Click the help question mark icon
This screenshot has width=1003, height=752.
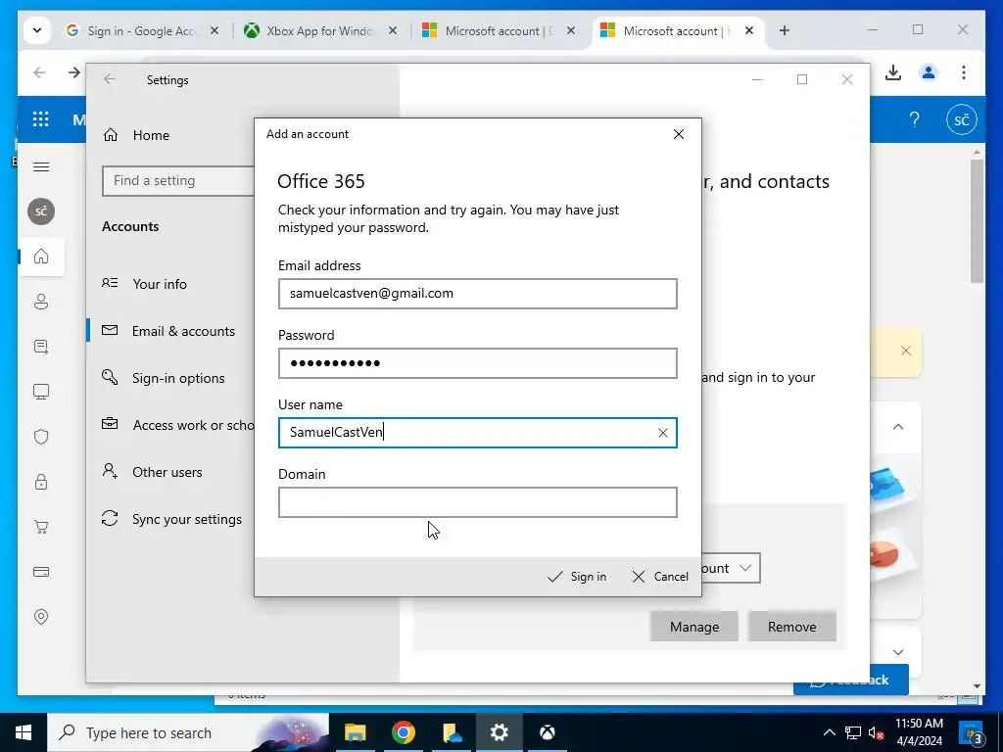[915, 118]
